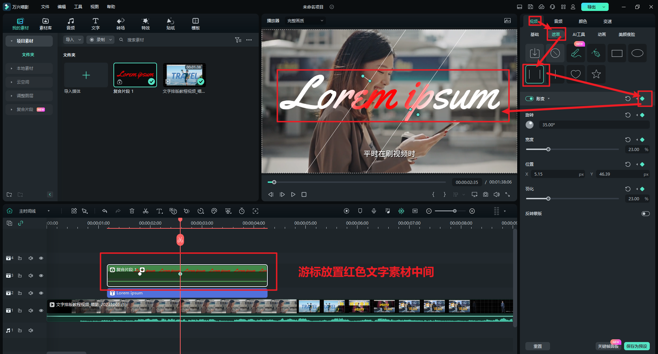Click the 重置 reset button
Image resolution: width=658 pixels, height=354 pixels.
click(537, 346)
